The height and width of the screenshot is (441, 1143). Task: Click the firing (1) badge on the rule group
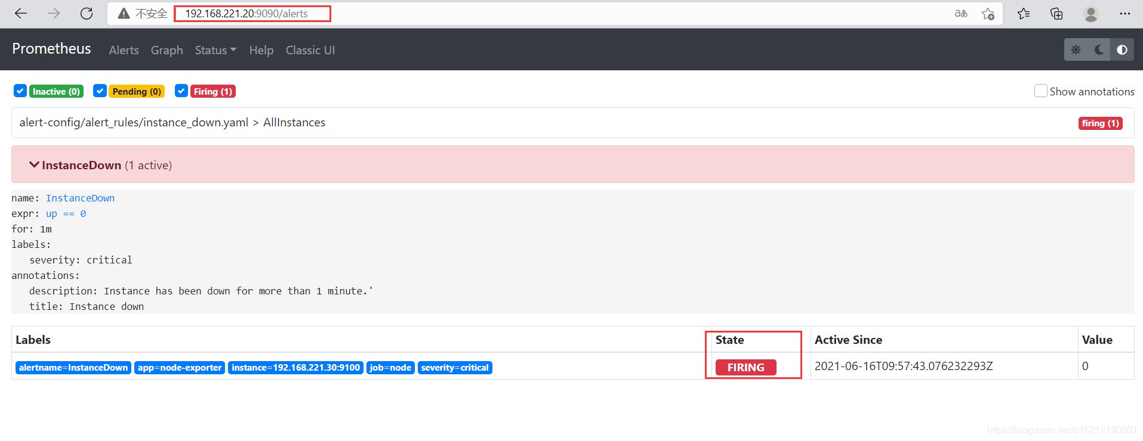point(1101,123)
